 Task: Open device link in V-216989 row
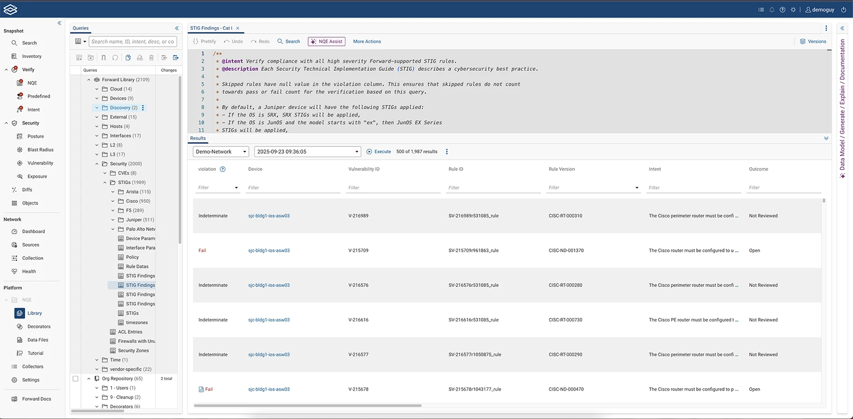(x=269, y=216)
